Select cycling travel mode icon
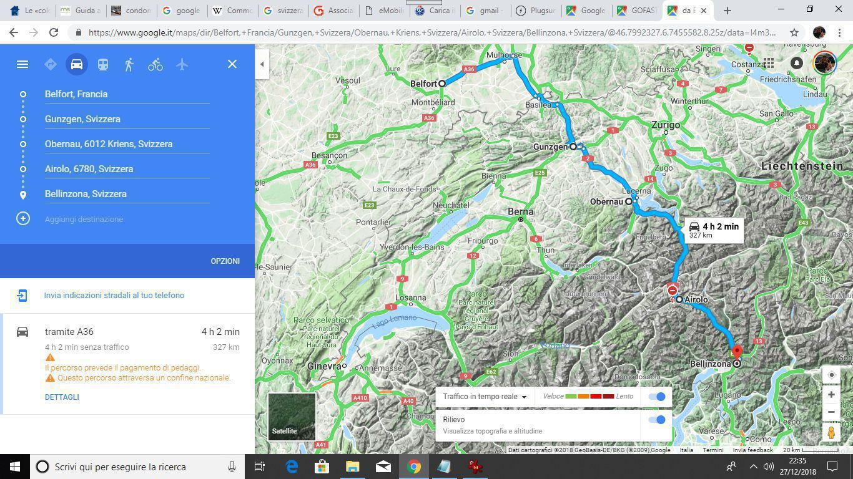This screenshot has height=479, width=853. 155,64
